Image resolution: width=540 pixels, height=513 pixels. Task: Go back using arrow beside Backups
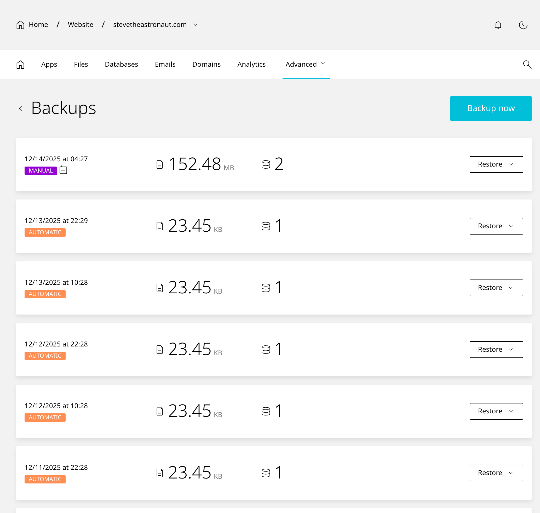click(x=20, y=109)
